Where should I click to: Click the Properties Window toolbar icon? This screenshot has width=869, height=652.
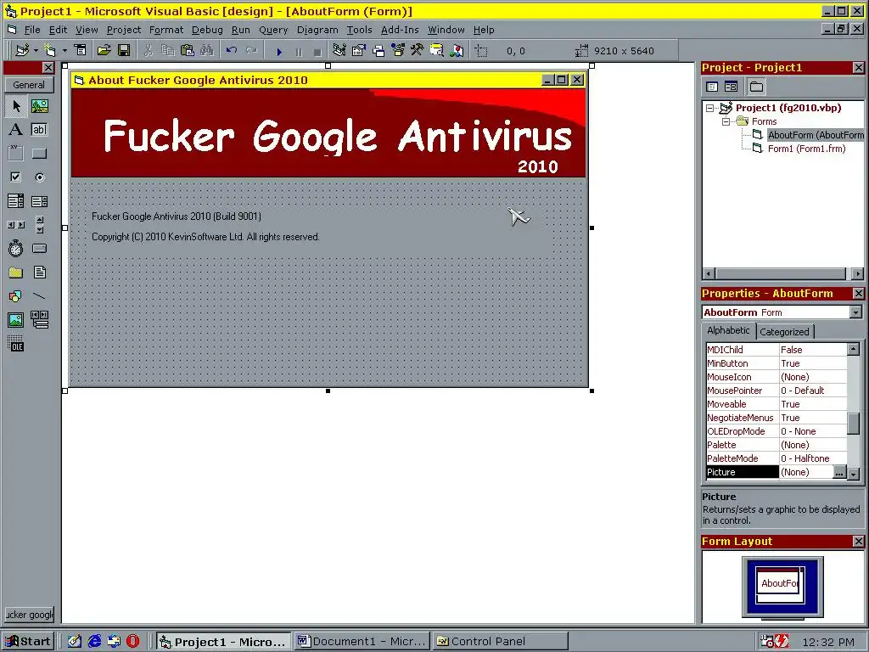pyautogui.click(x=359, y=50)
